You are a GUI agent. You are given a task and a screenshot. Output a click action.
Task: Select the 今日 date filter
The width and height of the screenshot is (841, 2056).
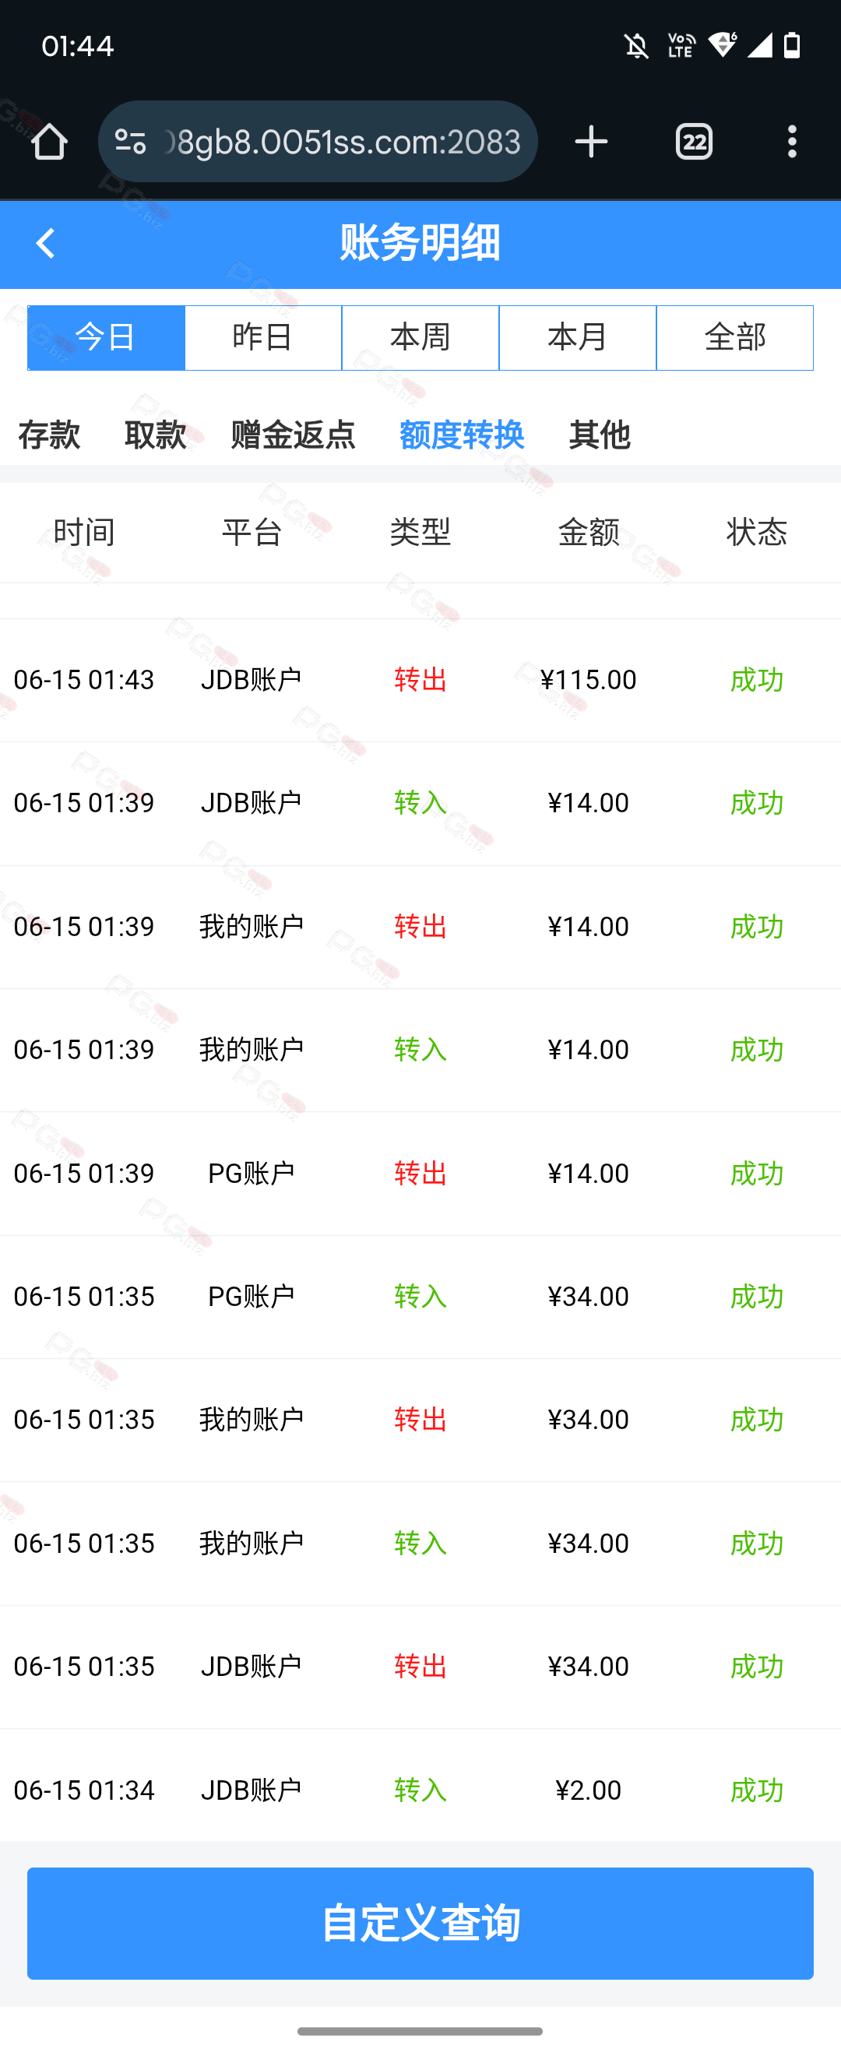click(106, 338)
